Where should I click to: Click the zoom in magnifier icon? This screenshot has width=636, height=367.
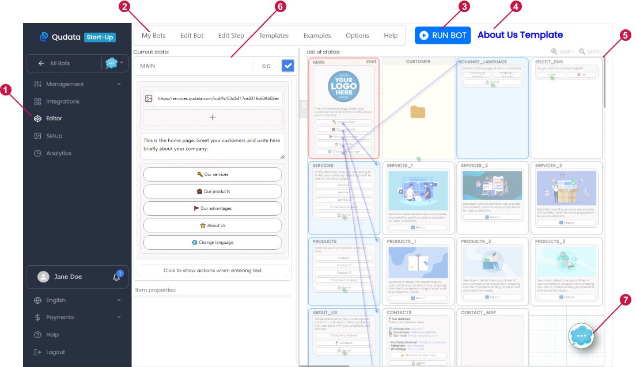point(554,51)
